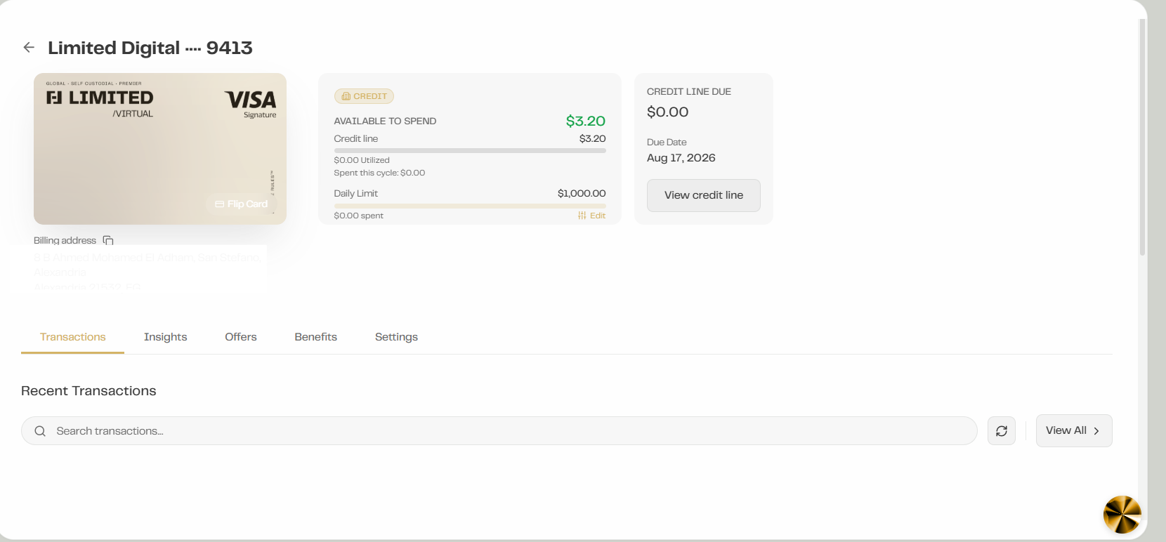Click the 'Limited Digital ···· 9413' heading
Image resolution: width=1166 pixels, height=542 pixels.
150,48
